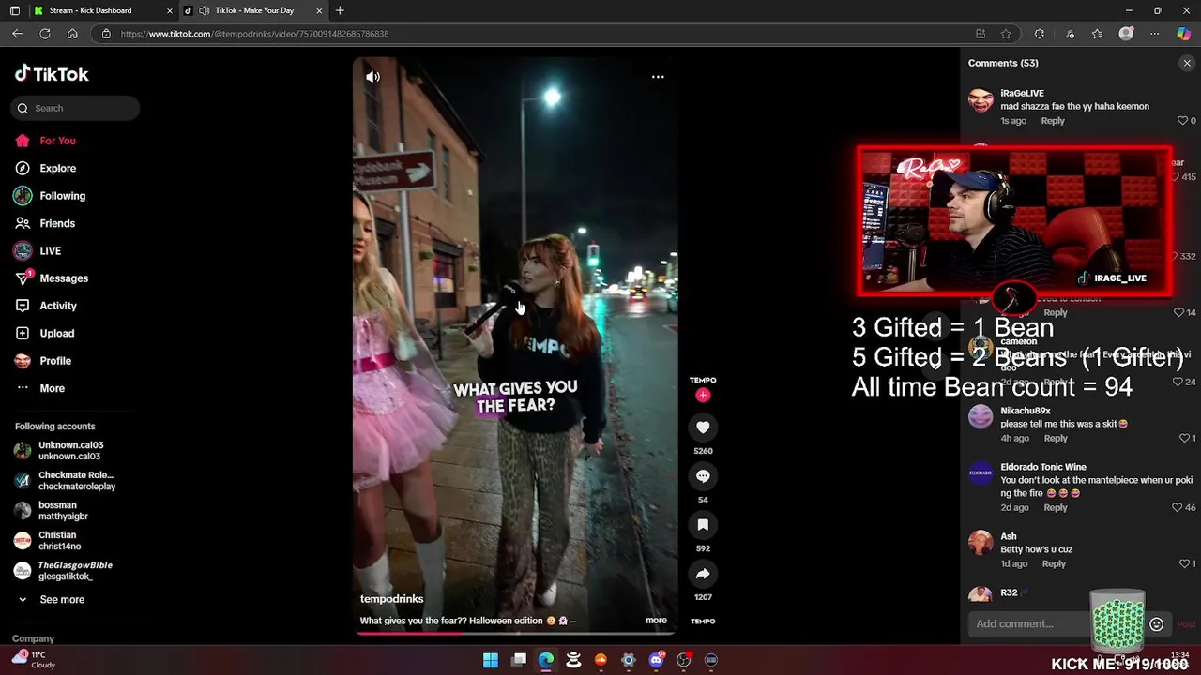1201x675 pixels.
Task: Focus the TikTok Search field
Action: pyautogui.click(x=76, y=108)
